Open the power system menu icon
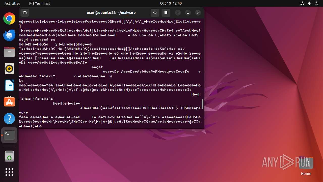The image size is (323, 182). (x=316, y=3)
